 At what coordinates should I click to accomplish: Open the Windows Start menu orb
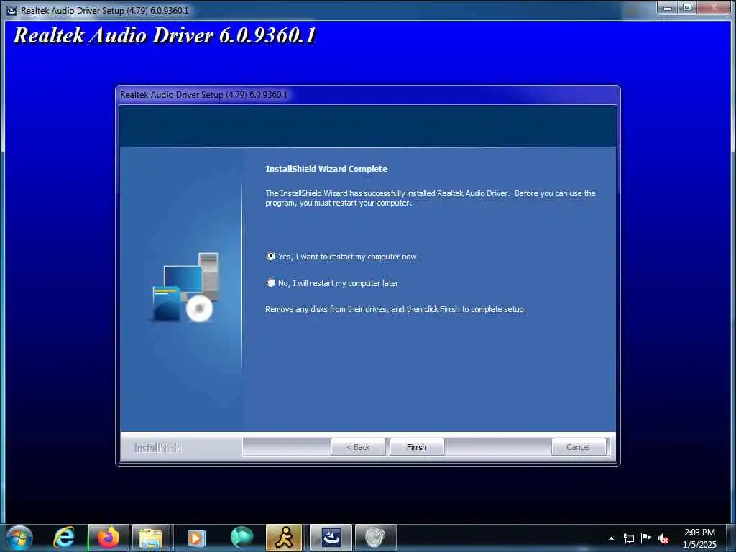[x=19, y=538]
